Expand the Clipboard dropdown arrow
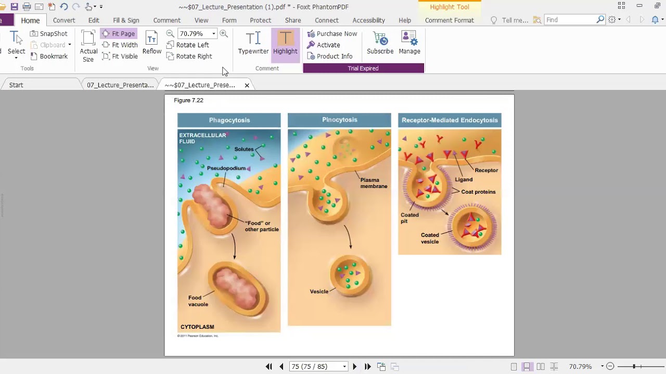This screenshot has height=374, width=666. 69,45
